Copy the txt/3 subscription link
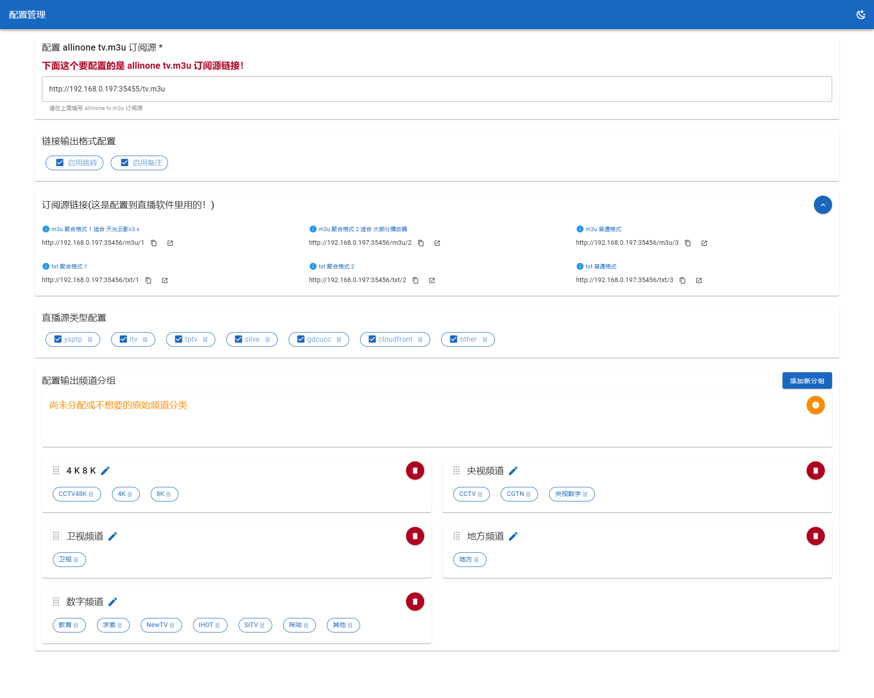Image resolution: width=874 pixels, height=698 pixels. click(x=682, y=280)
